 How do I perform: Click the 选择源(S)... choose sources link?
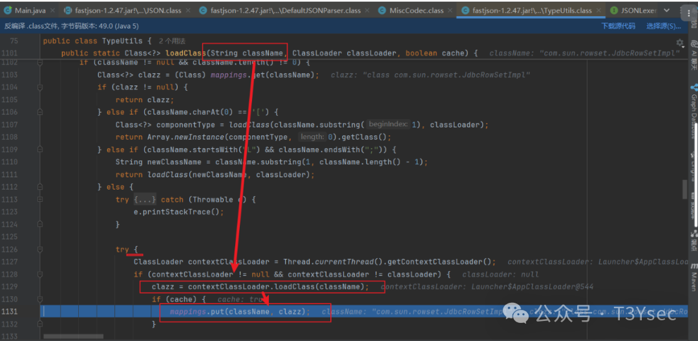[x=664, y=27]
